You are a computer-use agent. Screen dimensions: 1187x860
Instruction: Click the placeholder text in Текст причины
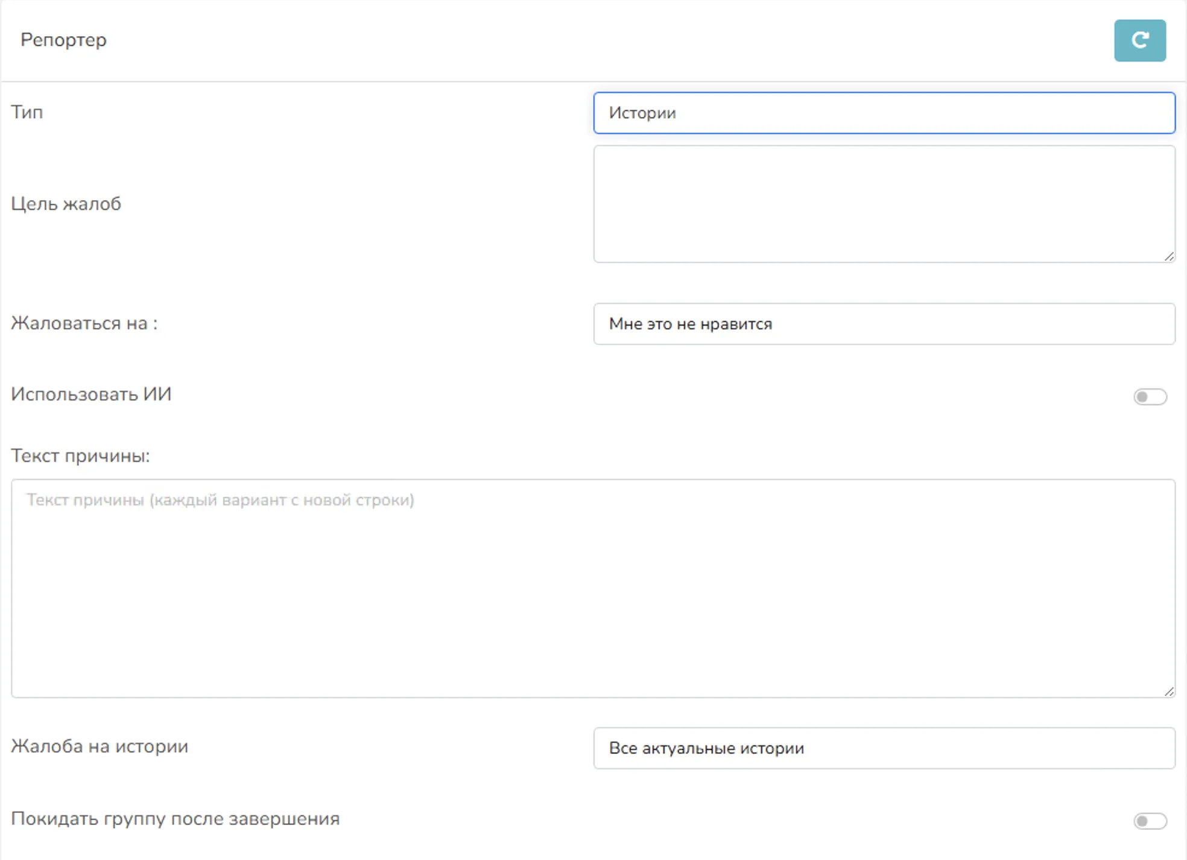point(220,500)
